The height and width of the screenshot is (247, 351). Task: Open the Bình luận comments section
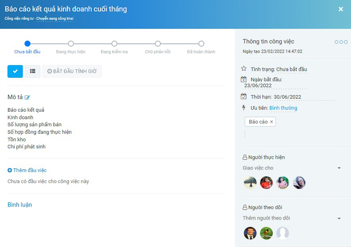coord(20,205)
